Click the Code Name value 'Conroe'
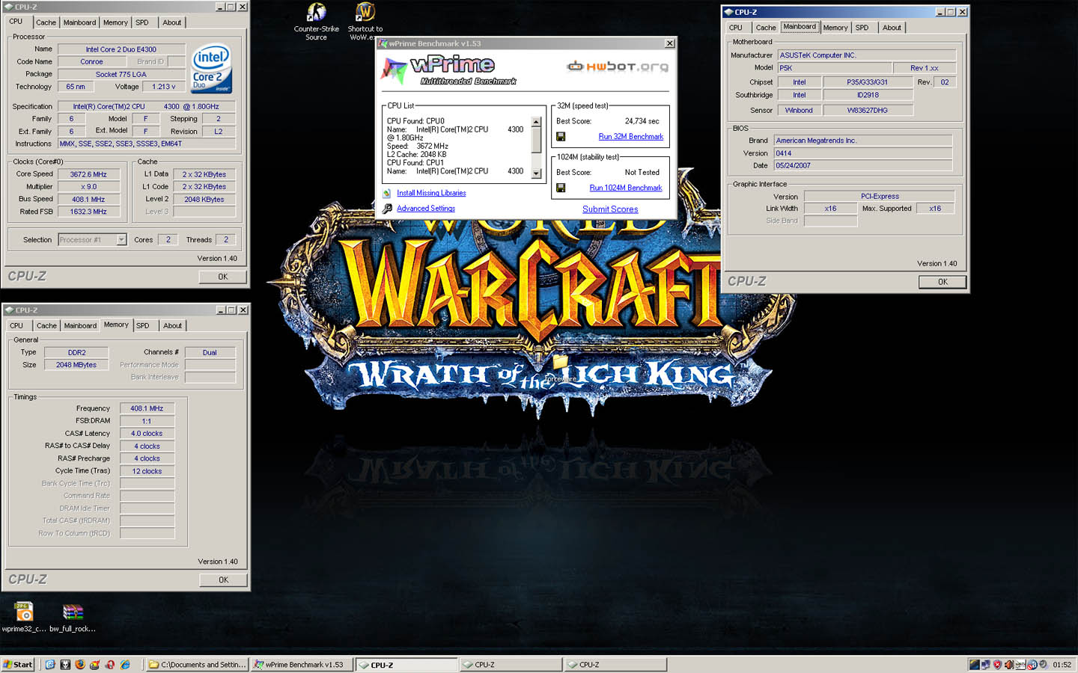Screen dimensions: 1078x673 pyautogui.click(x=91, y=61)
